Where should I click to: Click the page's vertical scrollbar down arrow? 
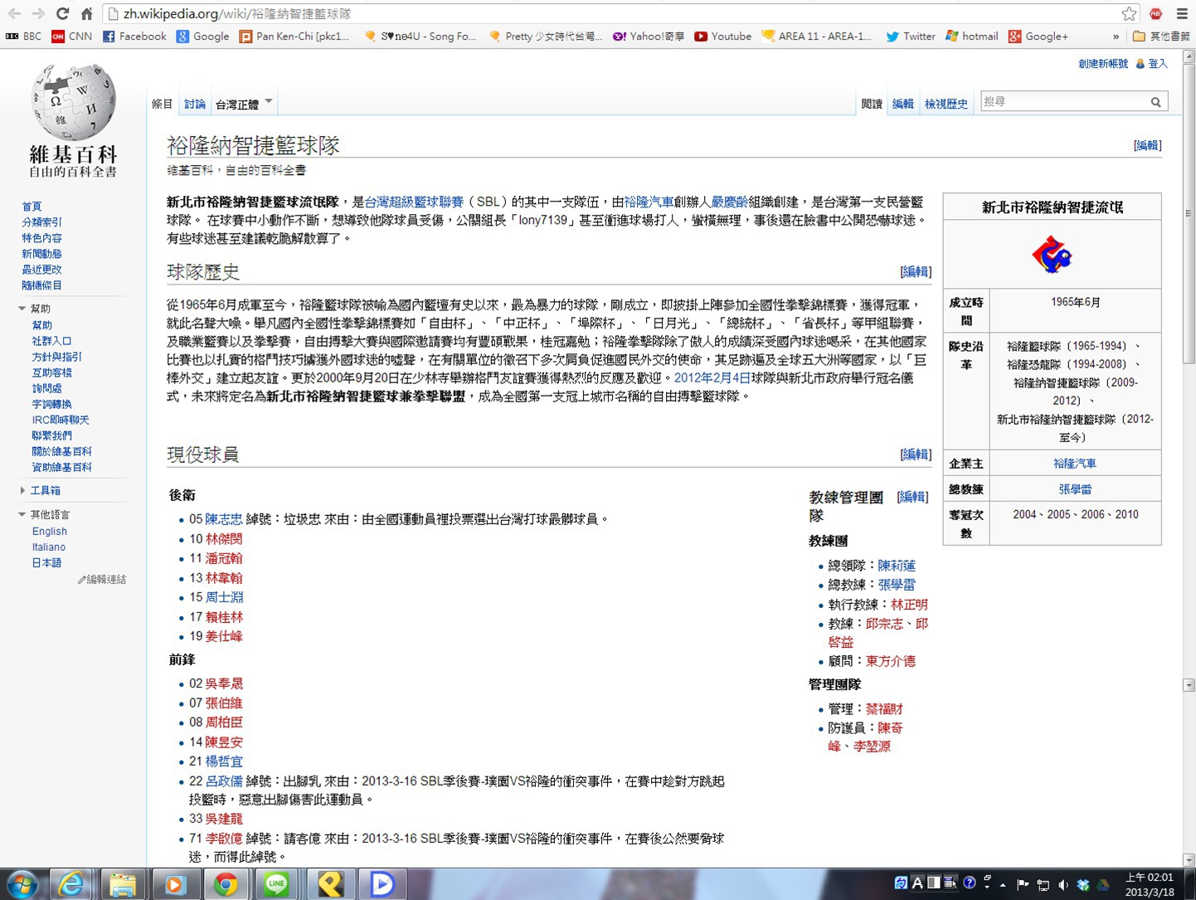(1189, 860)
